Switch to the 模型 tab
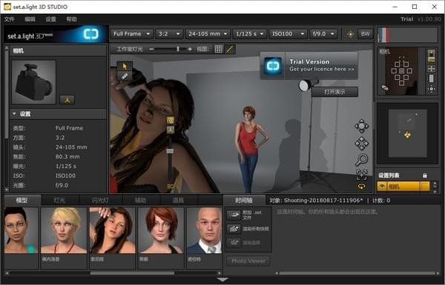 click(22, 201)
